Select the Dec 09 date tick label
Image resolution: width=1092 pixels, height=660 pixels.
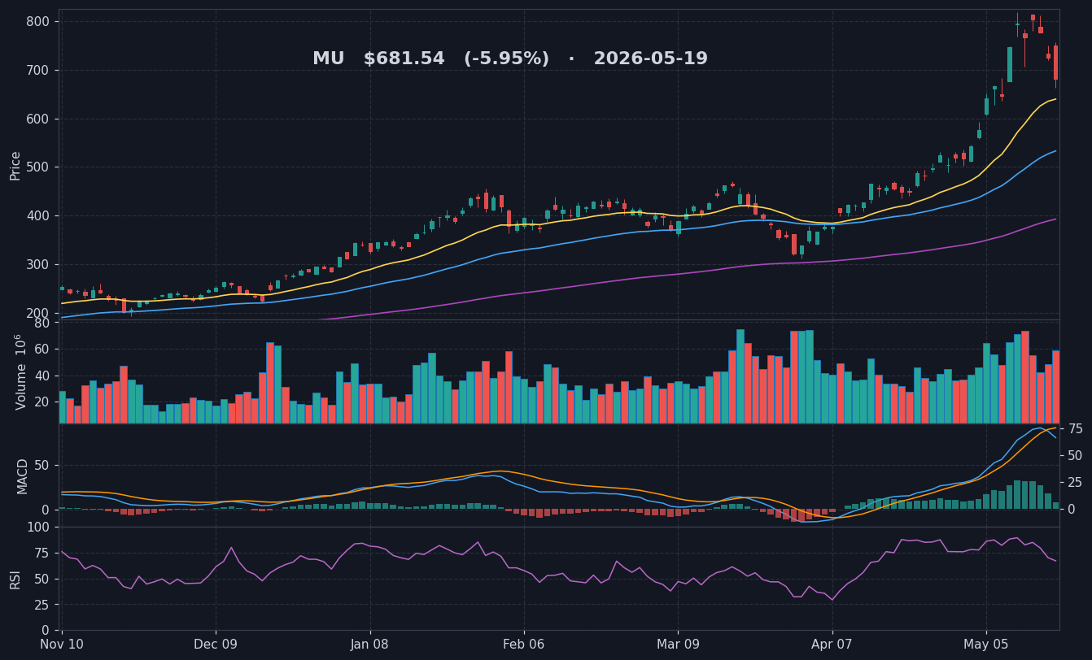coord(216,644)
